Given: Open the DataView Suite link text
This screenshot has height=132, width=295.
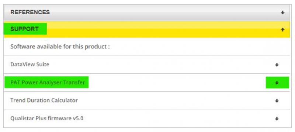Looking at the screenshot, I should pos(30,65).
